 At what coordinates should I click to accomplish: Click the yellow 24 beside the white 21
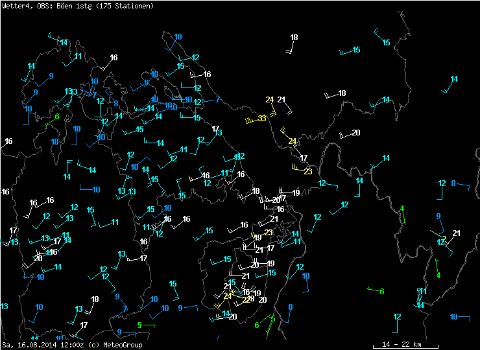(x=269, y=99)
